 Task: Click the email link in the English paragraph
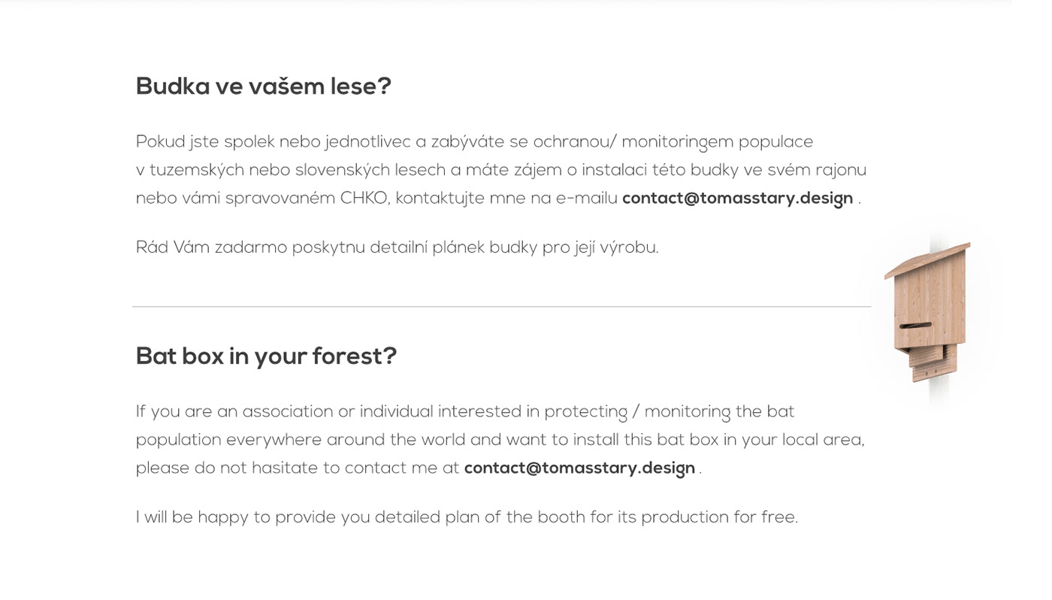579,468
